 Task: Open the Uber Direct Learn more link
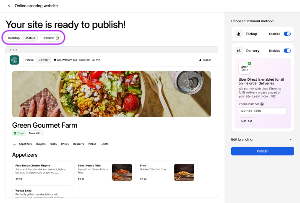(x=260, y=96)
